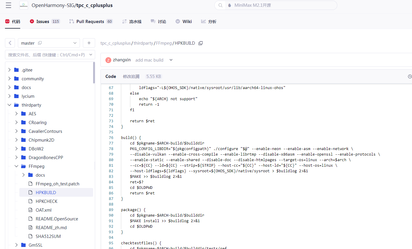Open the master branch dropdown
Image resolution: width=412 pixels, height=249 pixels.
75,43
